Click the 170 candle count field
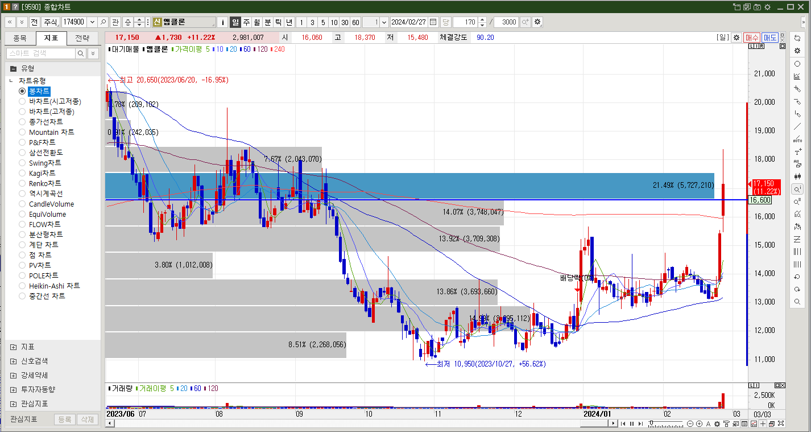 (465, 22)
